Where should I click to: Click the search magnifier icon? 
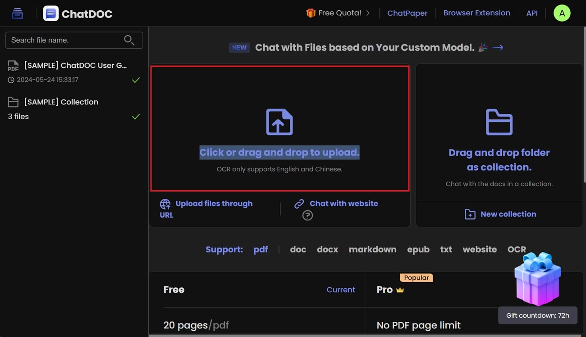pos(129,40)
